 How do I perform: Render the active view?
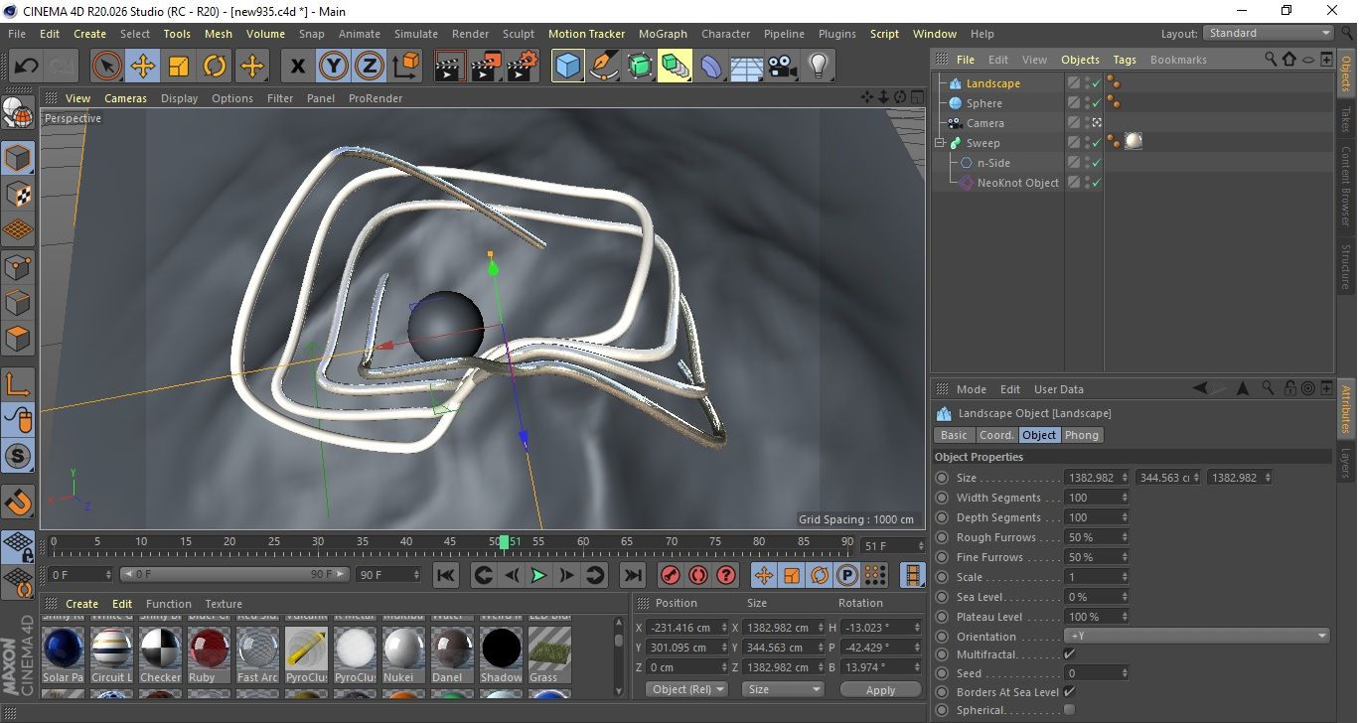point(451,67)
